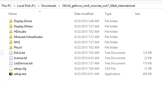
Task: Expand the arrow after This PC
Action: click(14, 6)
